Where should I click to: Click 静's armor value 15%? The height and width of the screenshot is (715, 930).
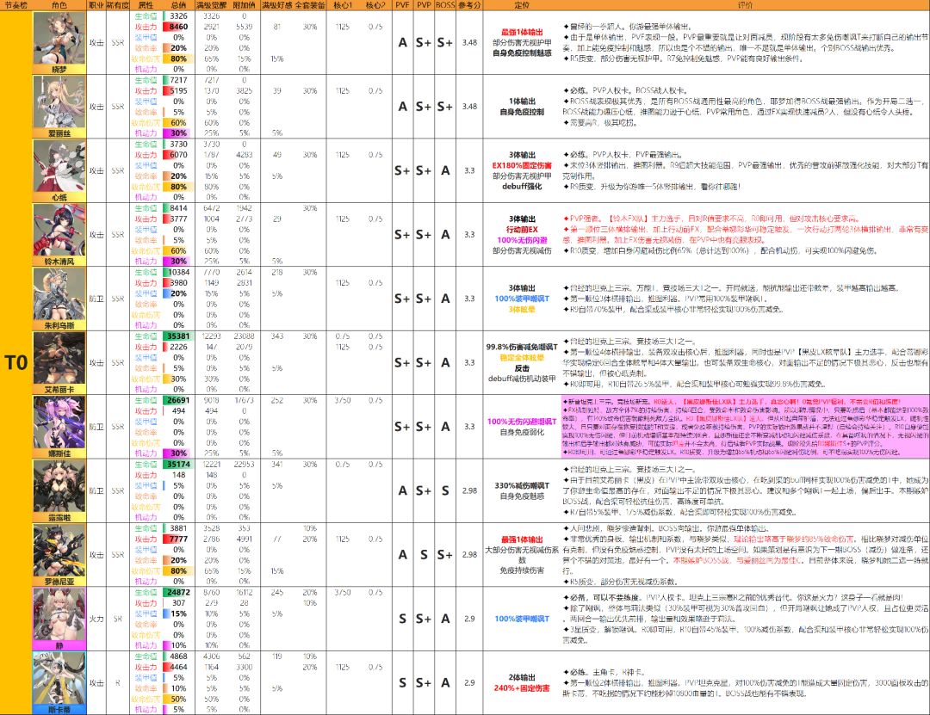pos(178,613)
